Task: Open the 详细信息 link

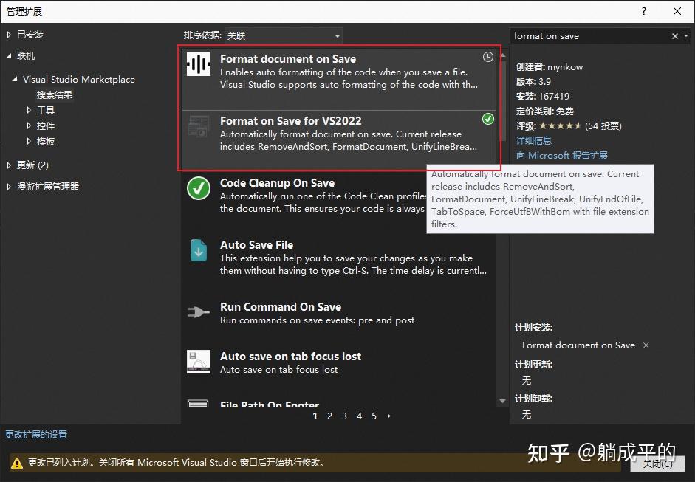Action: [534, 140]
